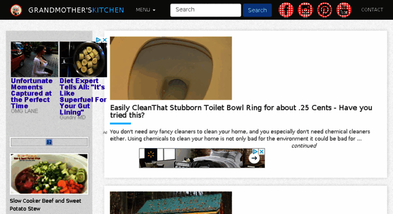This screenshot has width=393, height=214.
Task: Follow the 'continued' link
Action: (303, 146)
